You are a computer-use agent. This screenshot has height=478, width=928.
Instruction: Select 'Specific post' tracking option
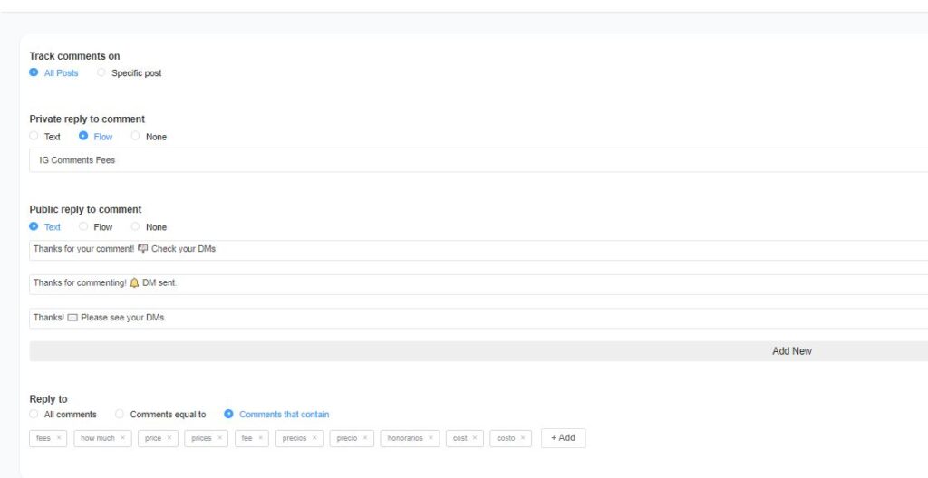point(101,72)
